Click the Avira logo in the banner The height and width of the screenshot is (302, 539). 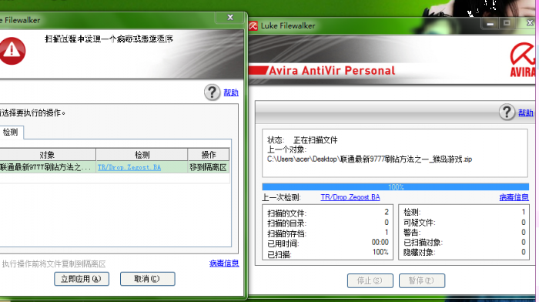(x=523, y=60)
